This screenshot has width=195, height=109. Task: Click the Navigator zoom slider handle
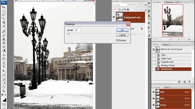[179, 39]
